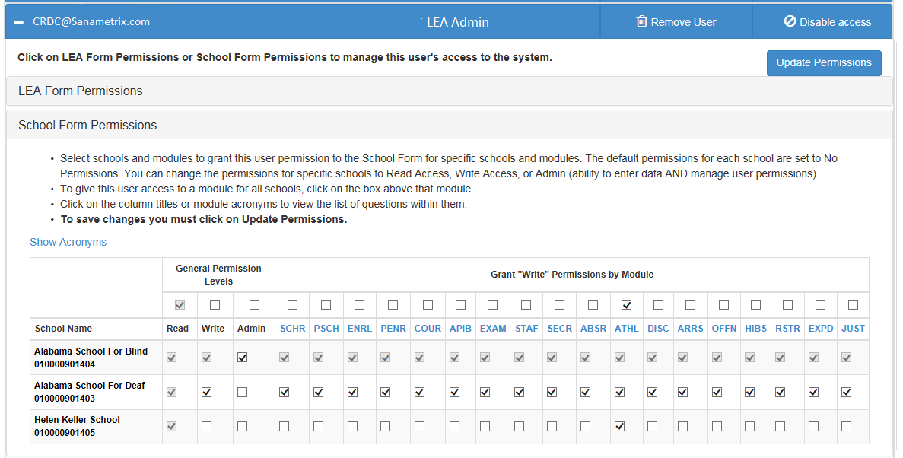Viewport: 903px width, 458px height.
Task: Click the DISC module acronym header
Action: tap(658, 329)
